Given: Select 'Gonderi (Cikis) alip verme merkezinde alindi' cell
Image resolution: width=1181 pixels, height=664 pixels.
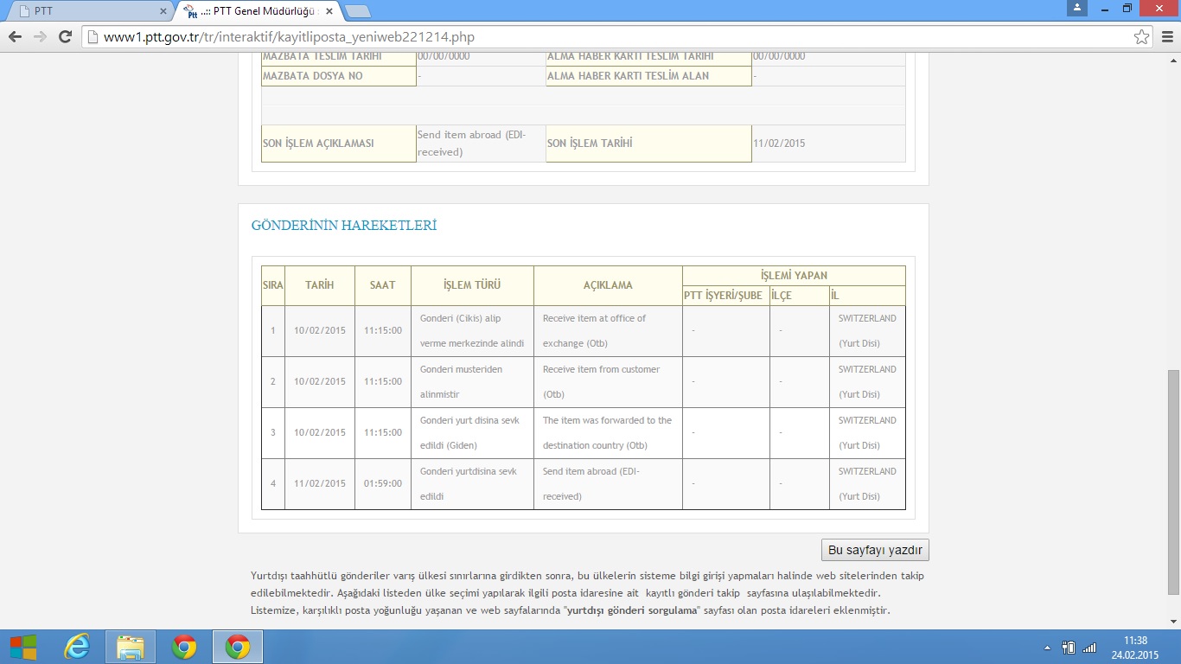Looking at the screenshot, I should pos(472,330).
